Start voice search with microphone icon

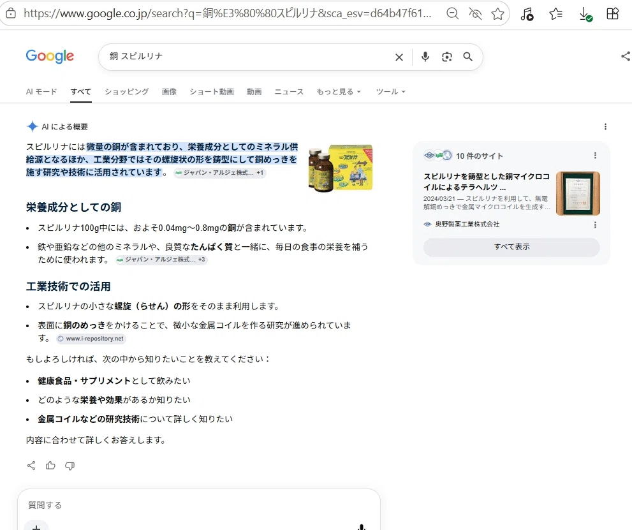click(x=425, y=57)
